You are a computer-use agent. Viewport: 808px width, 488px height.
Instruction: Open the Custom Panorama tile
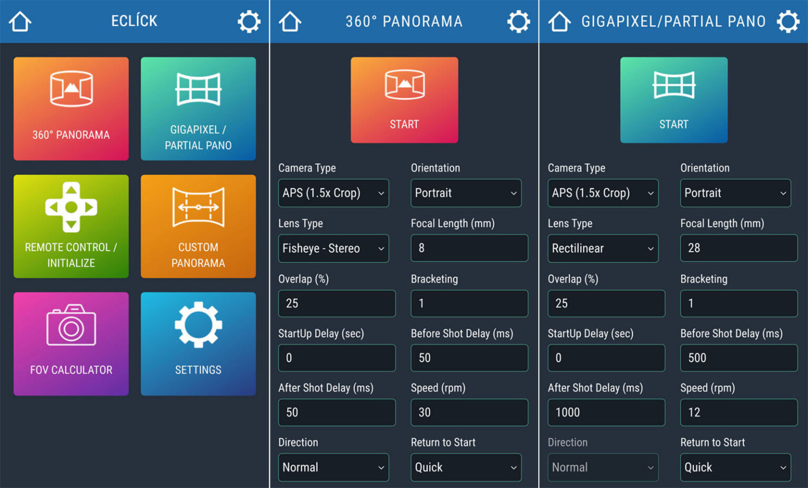pyautogui.click(x=198, y=226)
